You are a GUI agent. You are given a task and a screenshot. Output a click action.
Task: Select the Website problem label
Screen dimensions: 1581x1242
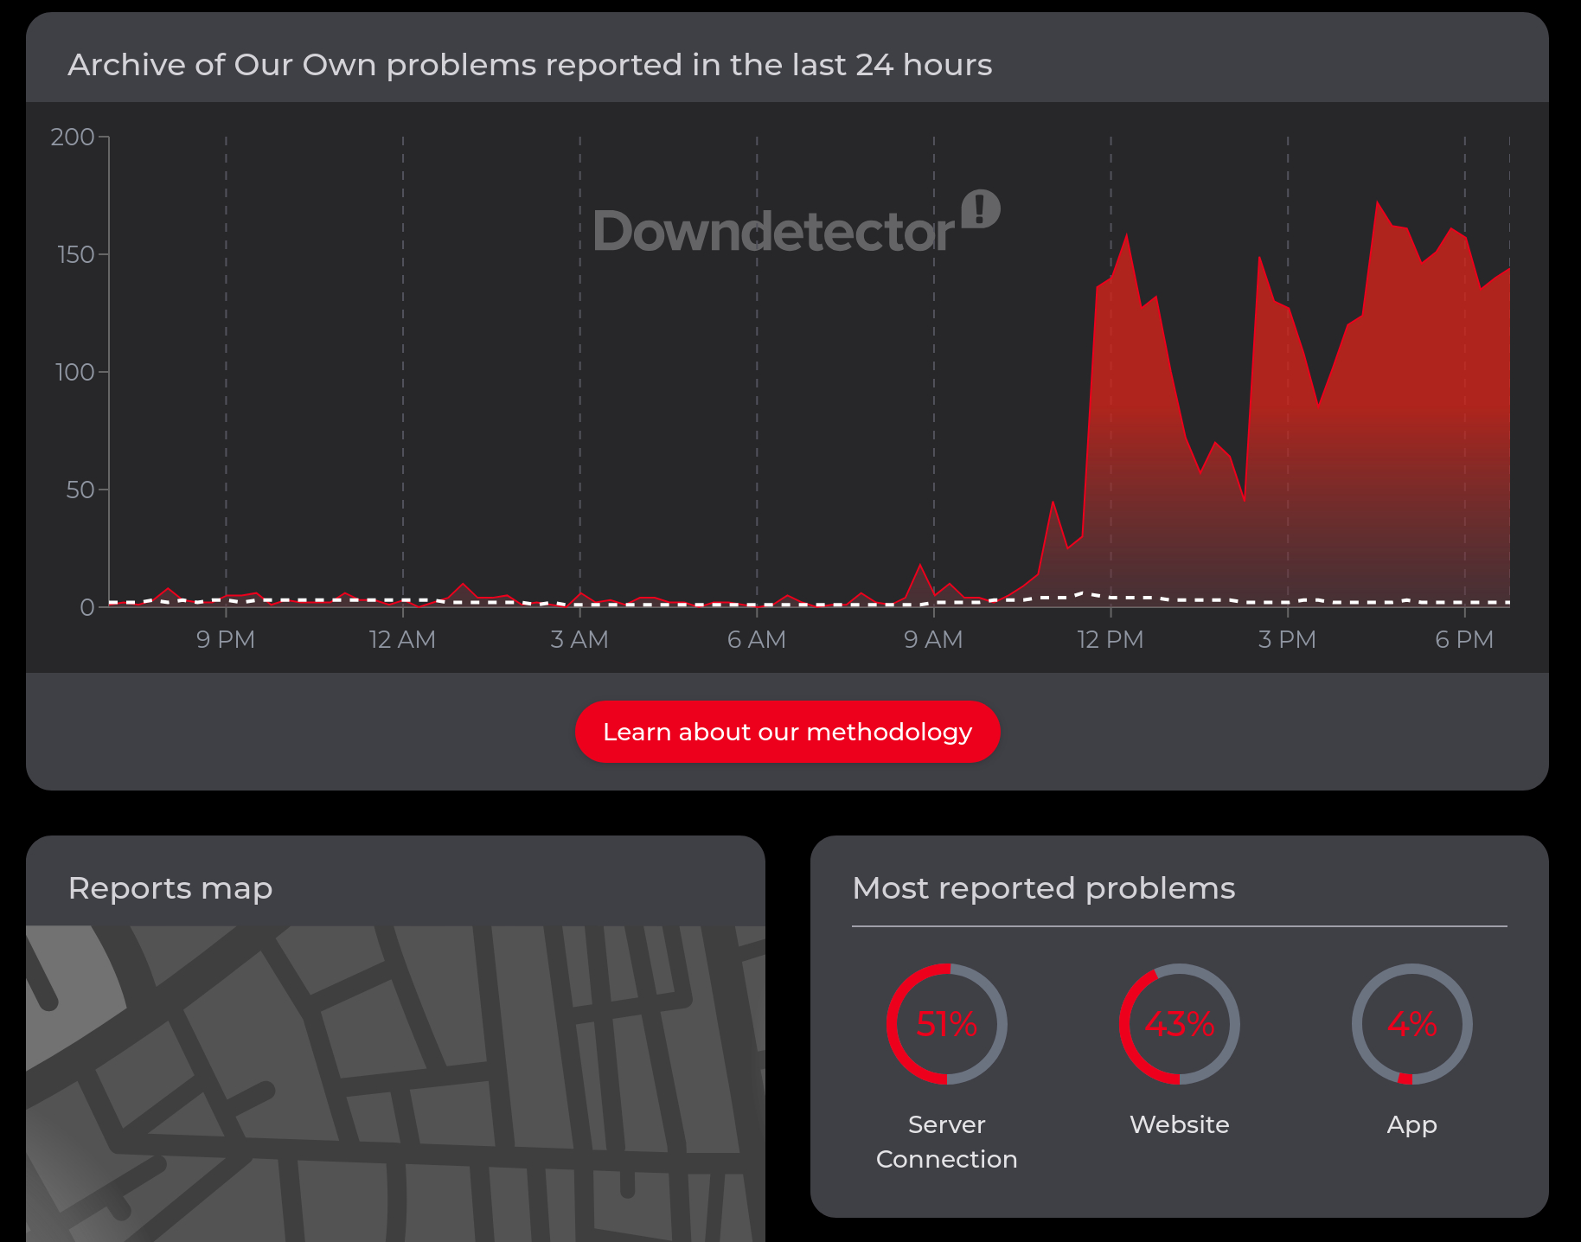pos(1179,1124)
